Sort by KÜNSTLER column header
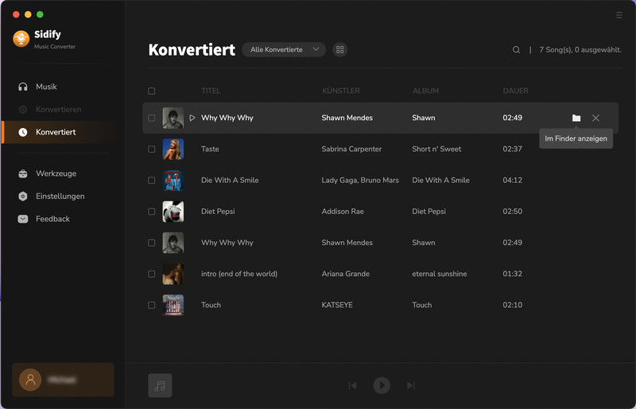 tap(341, 91)
